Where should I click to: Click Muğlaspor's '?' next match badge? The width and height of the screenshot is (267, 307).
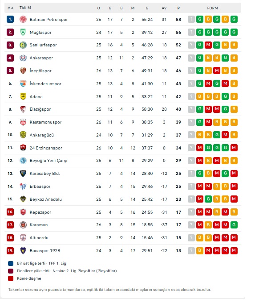pos(191,33)
